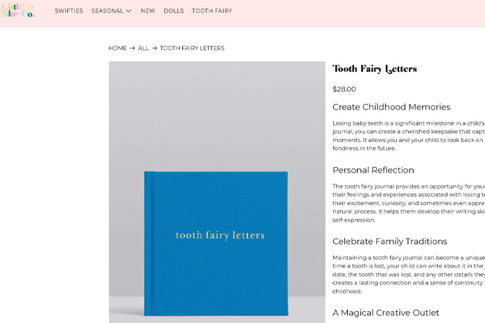Click the TOOTH FAIRY LETTERS breadcrumb

[192, 49]
